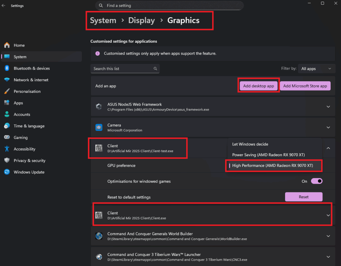
Task: Click Display in the breadcrumb
Action: (x=142, y=20)
